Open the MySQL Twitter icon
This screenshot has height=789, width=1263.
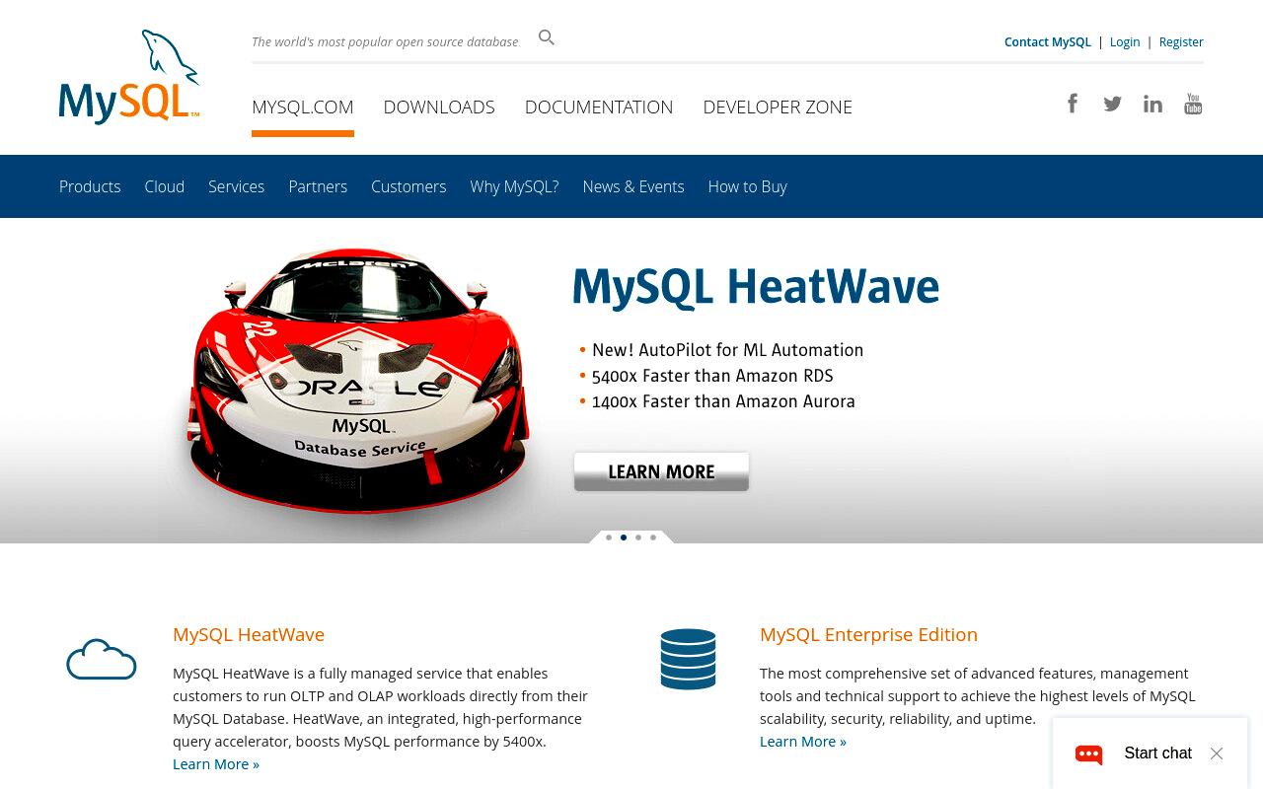[1113, 104]
